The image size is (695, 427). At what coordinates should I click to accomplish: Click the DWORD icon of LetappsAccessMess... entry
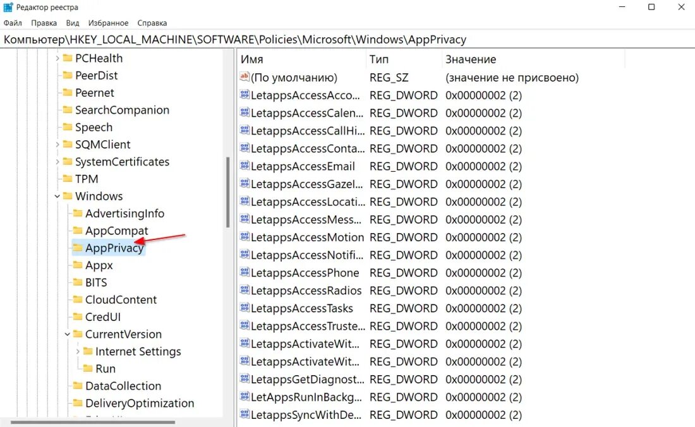click(x=245, y=219)
